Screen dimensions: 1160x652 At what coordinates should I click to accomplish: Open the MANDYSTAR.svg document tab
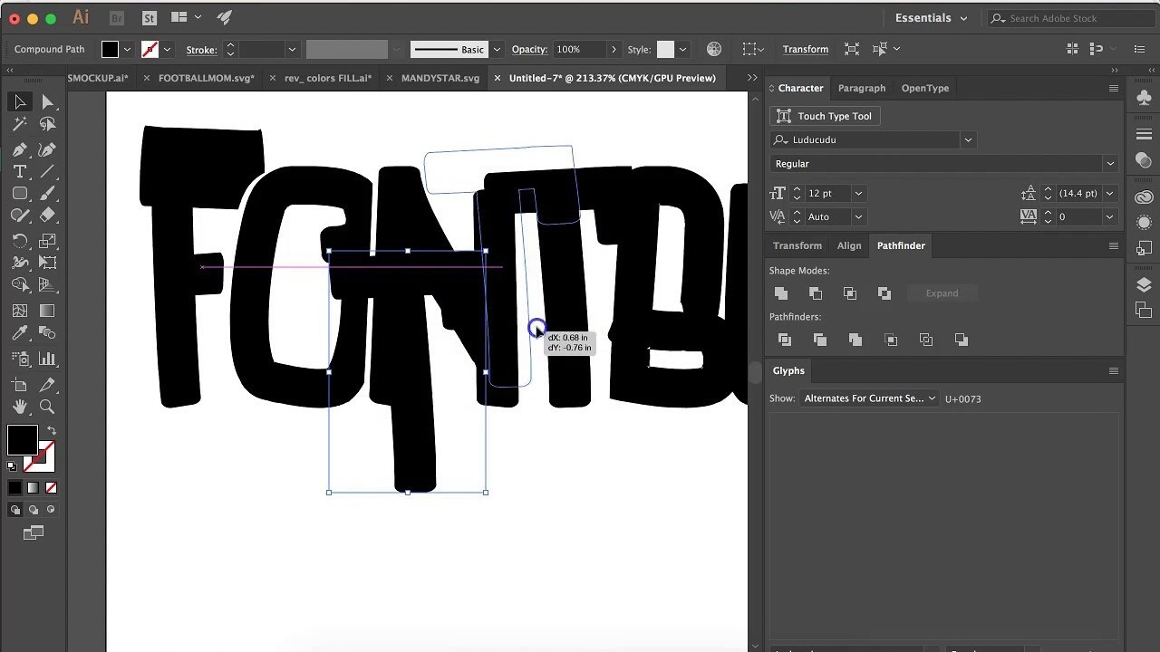pyautogui.click(x=440, y=78)
